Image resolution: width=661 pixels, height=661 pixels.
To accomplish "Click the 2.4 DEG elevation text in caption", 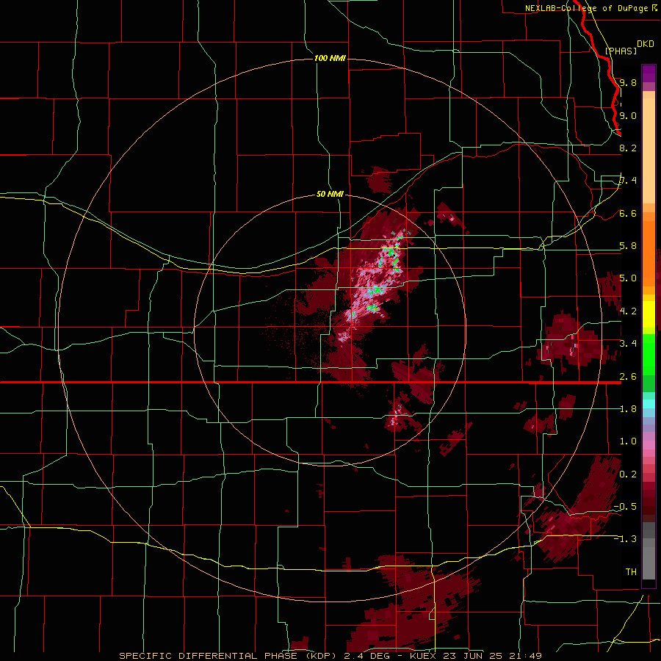I will coord(368,656).
